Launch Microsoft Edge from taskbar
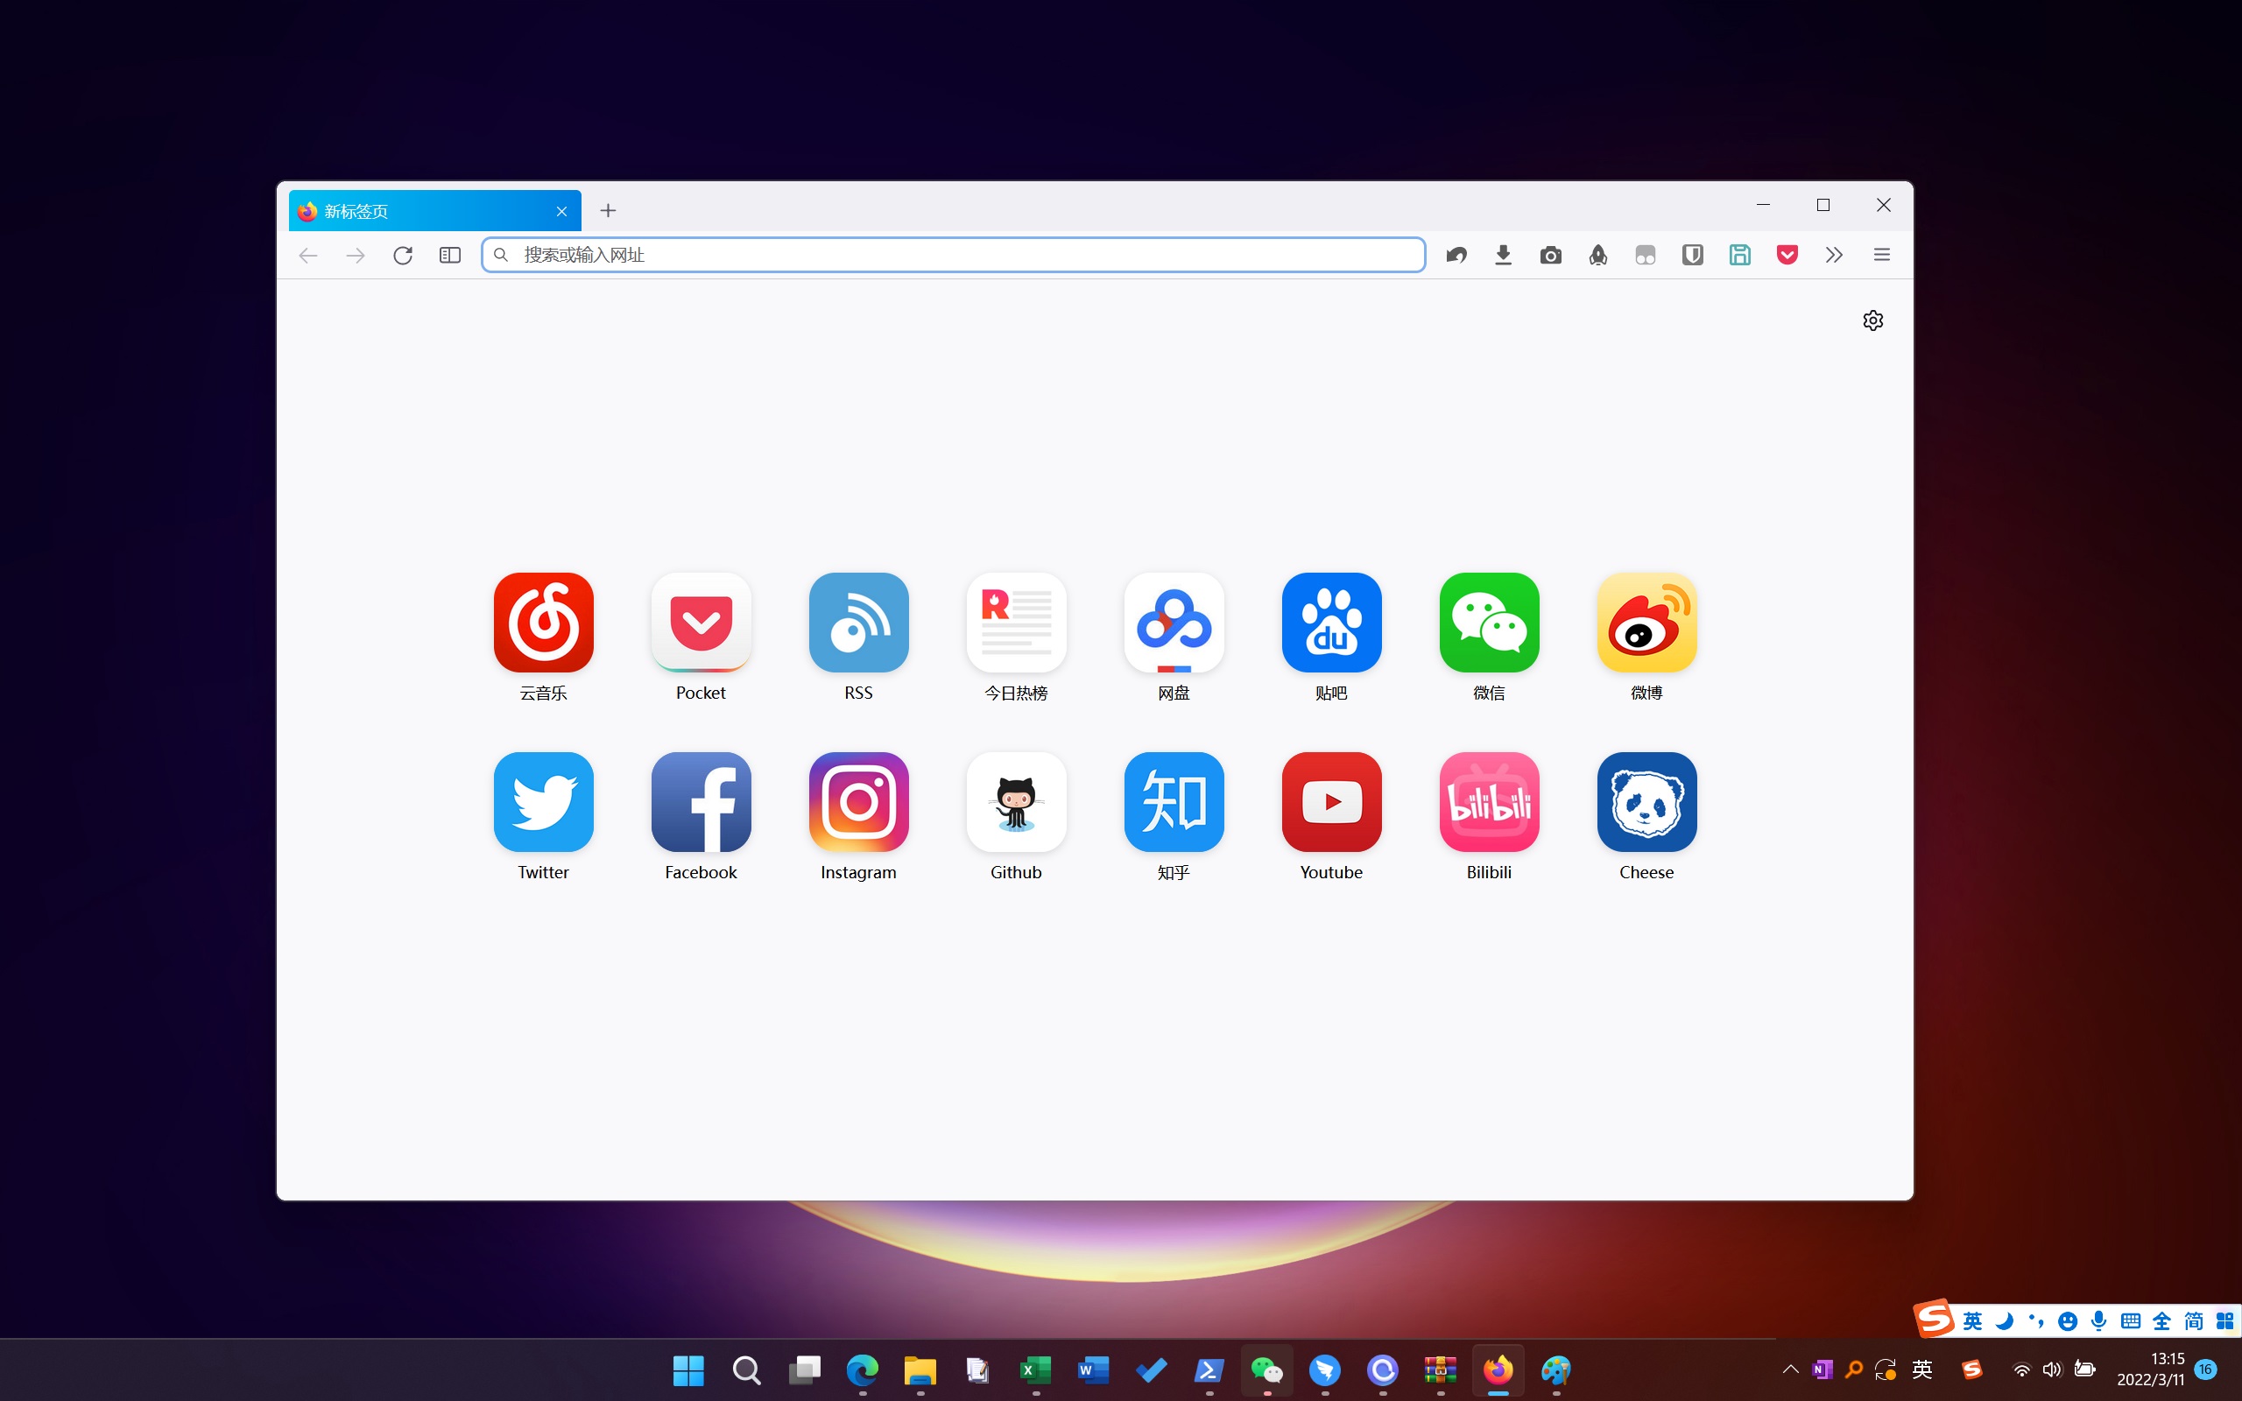Screen dimensions: 2242x1401 [862, 1369]
